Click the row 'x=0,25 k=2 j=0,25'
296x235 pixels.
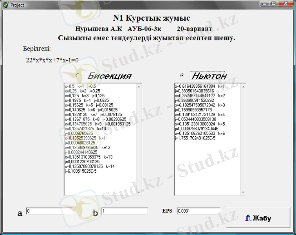click(x=83, y=91)
